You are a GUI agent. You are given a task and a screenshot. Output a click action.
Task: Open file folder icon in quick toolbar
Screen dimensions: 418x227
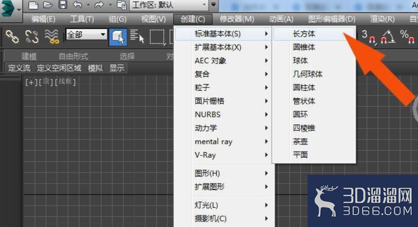pos(47,5)
